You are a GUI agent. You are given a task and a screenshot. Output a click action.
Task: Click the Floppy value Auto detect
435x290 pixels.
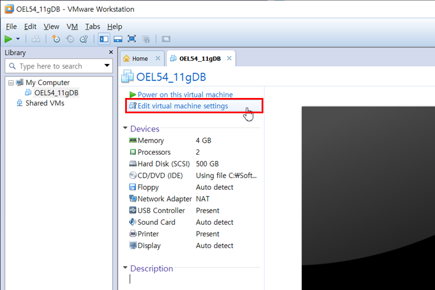coord(215,187)
